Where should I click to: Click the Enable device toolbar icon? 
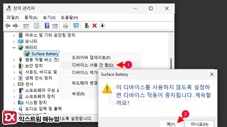click(87, 26)
